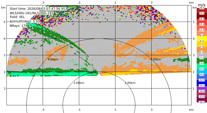Click the Azimuth(deg): 5.00 label
Image resolution: width=207 pixels, height=113 pixels.
click(x=25, y=21)
